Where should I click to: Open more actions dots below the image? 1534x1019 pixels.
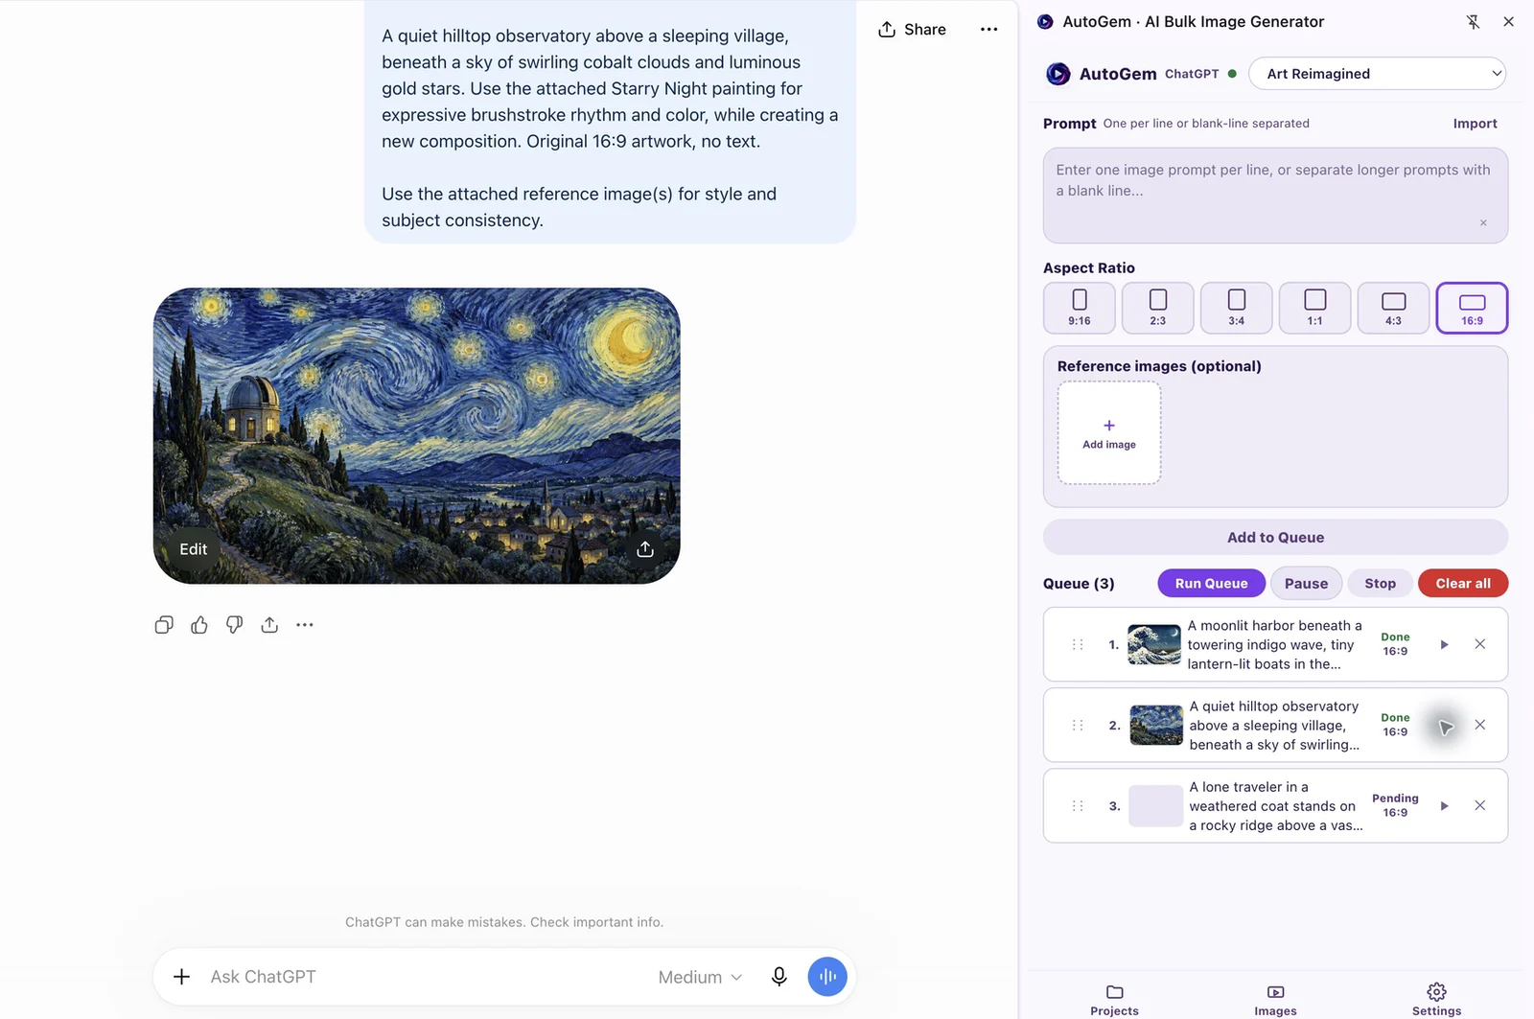(305, 625)
